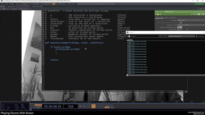Click the Queue Size value field
This screenshot has height=115, width=205.
[x=179, y=30]
